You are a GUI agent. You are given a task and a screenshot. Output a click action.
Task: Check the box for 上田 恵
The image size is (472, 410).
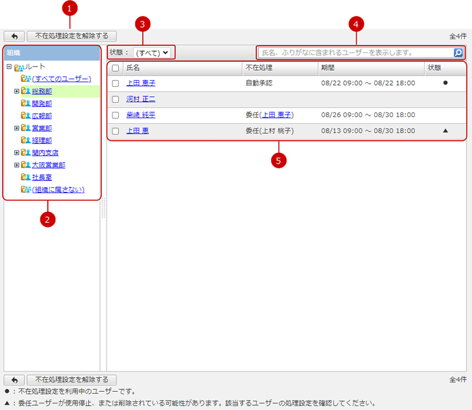point(115,131)
